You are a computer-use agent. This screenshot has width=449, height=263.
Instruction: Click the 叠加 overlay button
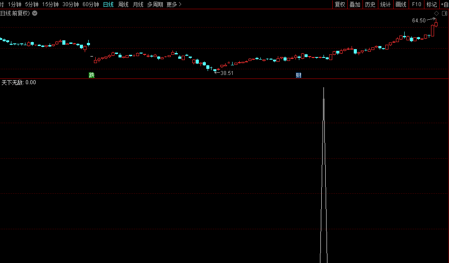click(355, 4)
